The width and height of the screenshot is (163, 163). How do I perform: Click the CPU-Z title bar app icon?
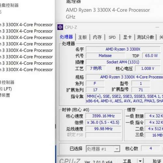point(60,27)
